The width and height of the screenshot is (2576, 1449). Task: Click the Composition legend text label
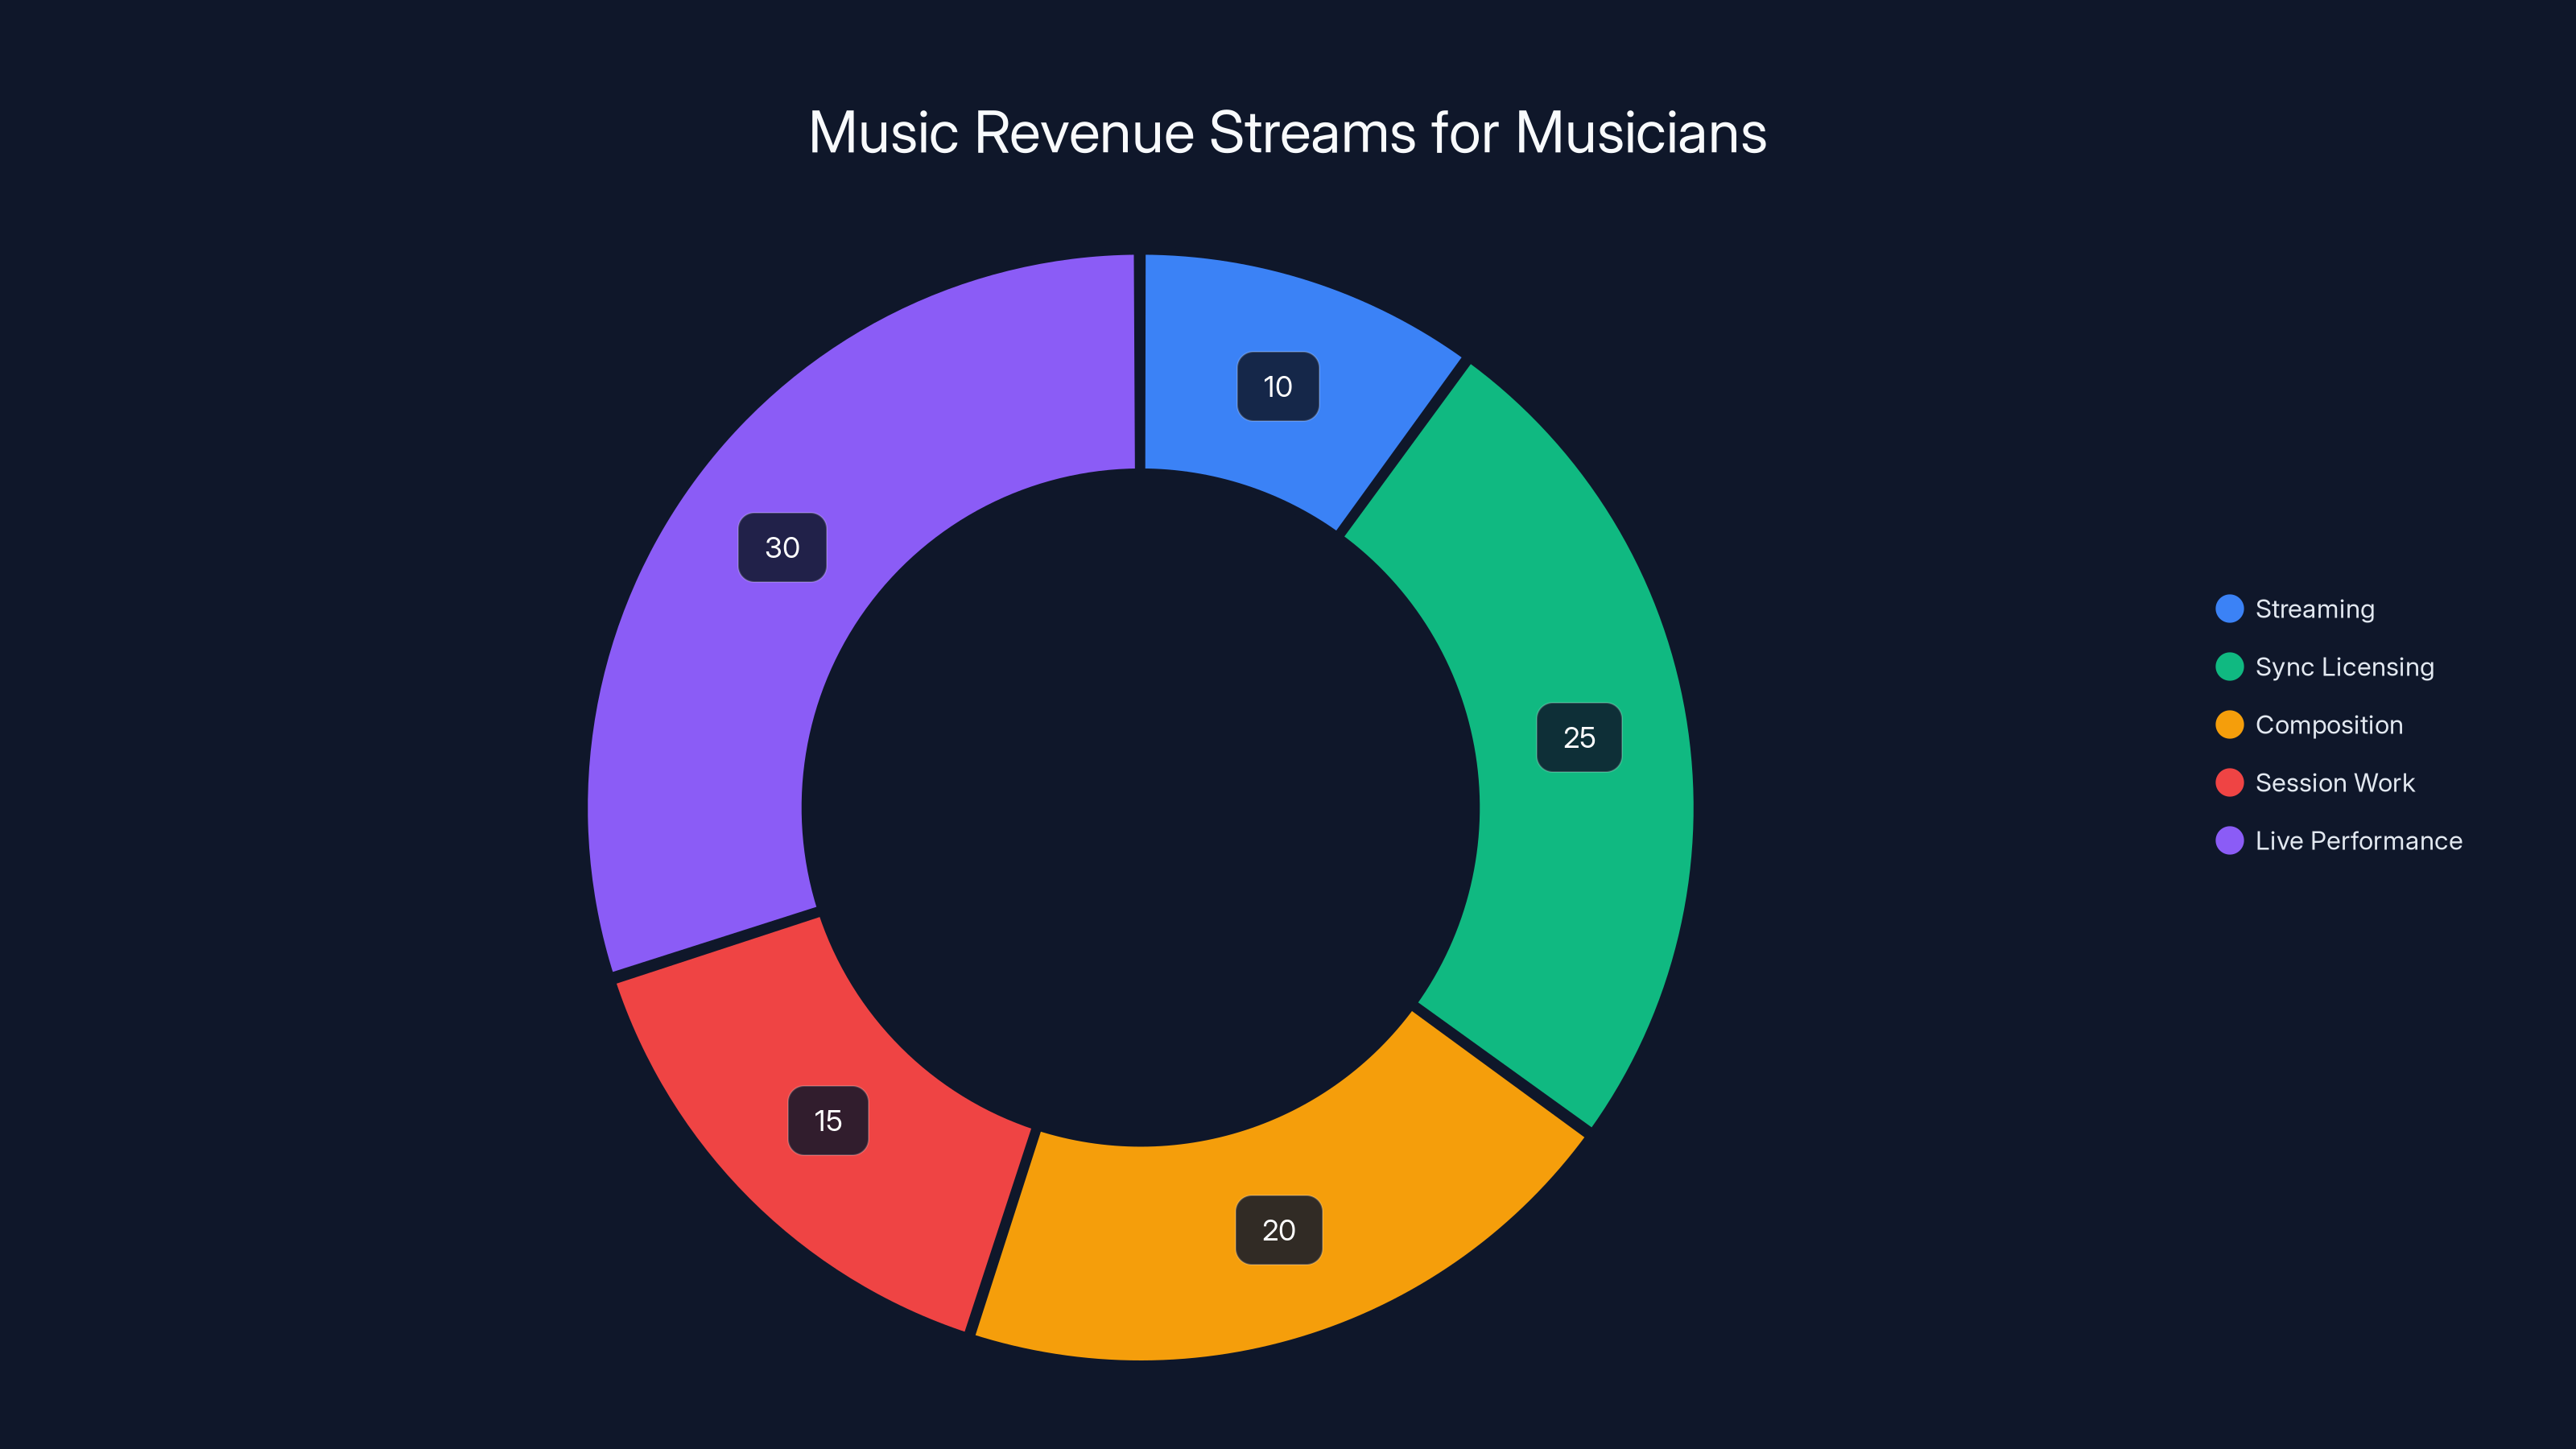pos(2328,725)
